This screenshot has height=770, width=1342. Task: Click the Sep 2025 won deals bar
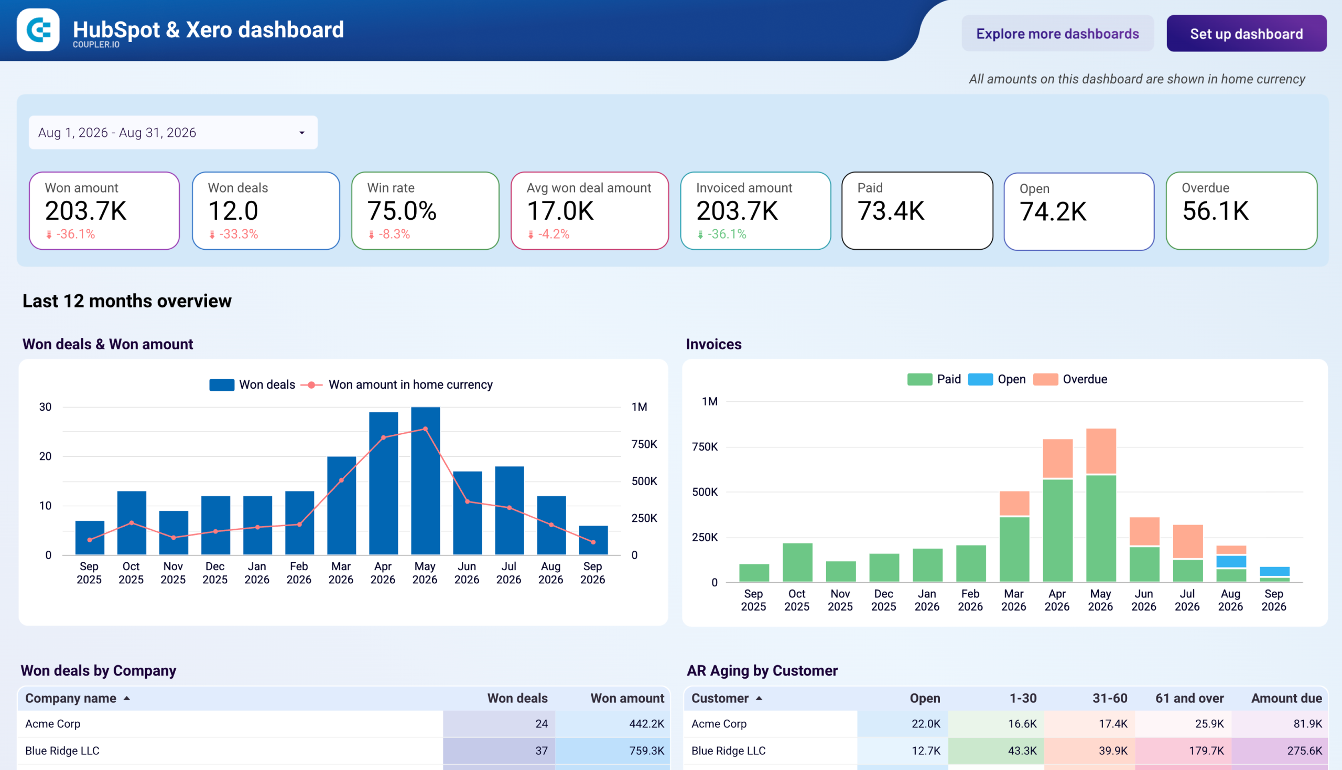pyautogui.click(x=90, y=538)
